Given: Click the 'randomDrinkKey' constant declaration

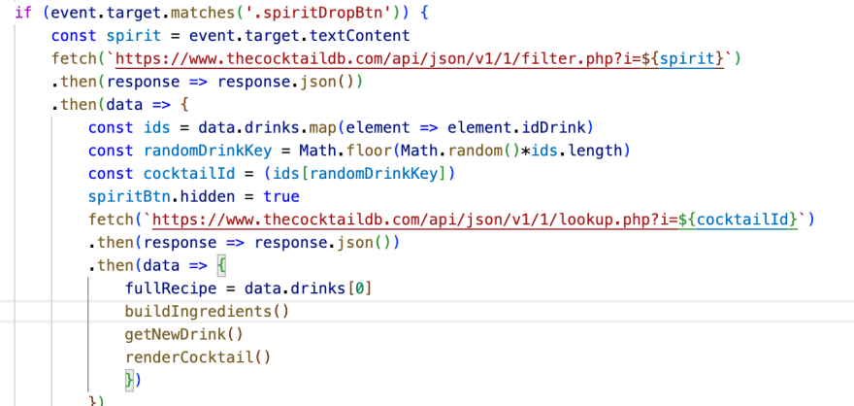Looking at the screenshot, I should 207,151.
